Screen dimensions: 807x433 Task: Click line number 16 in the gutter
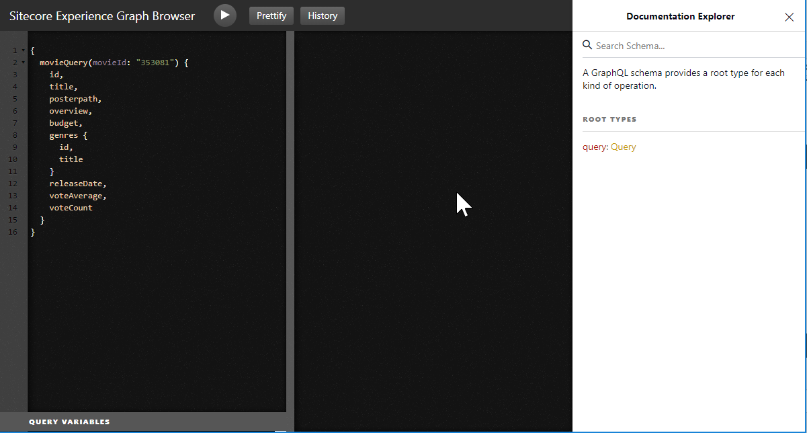13,232
